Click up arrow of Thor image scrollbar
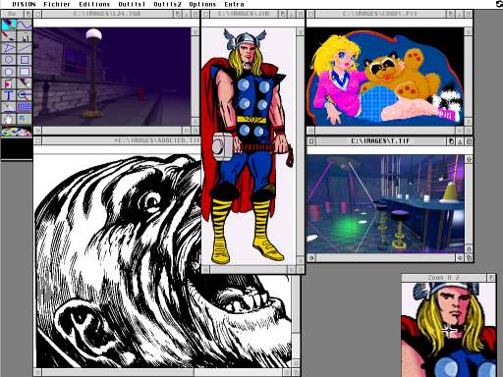Screen dimensions: 503x377 click(x=300, y=31)
